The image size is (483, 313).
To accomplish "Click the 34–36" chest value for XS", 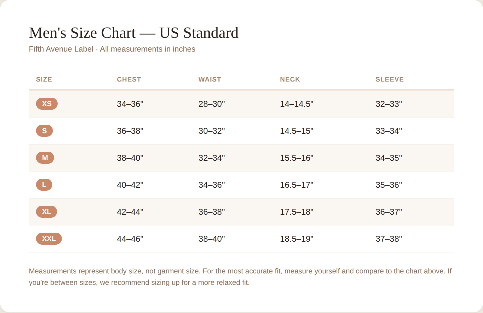I will pyautogui.click(x=130, y=104).
